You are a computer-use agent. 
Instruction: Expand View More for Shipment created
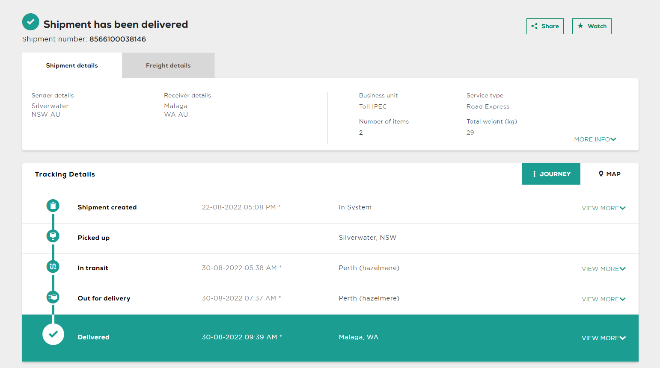click(x=604, y=208)
